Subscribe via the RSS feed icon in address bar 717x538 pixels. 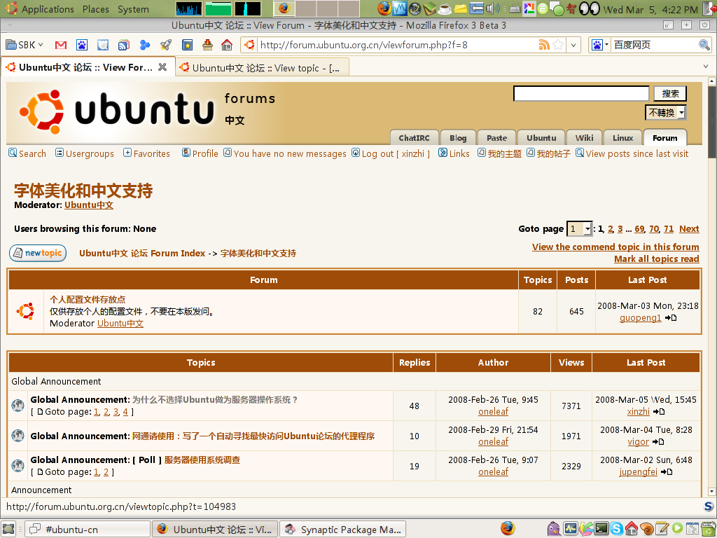(543, 45)
